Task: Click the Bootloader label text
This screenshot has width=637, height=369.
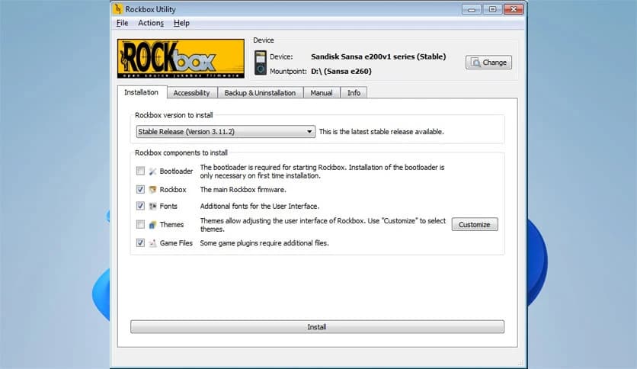Action: (176, 171)
